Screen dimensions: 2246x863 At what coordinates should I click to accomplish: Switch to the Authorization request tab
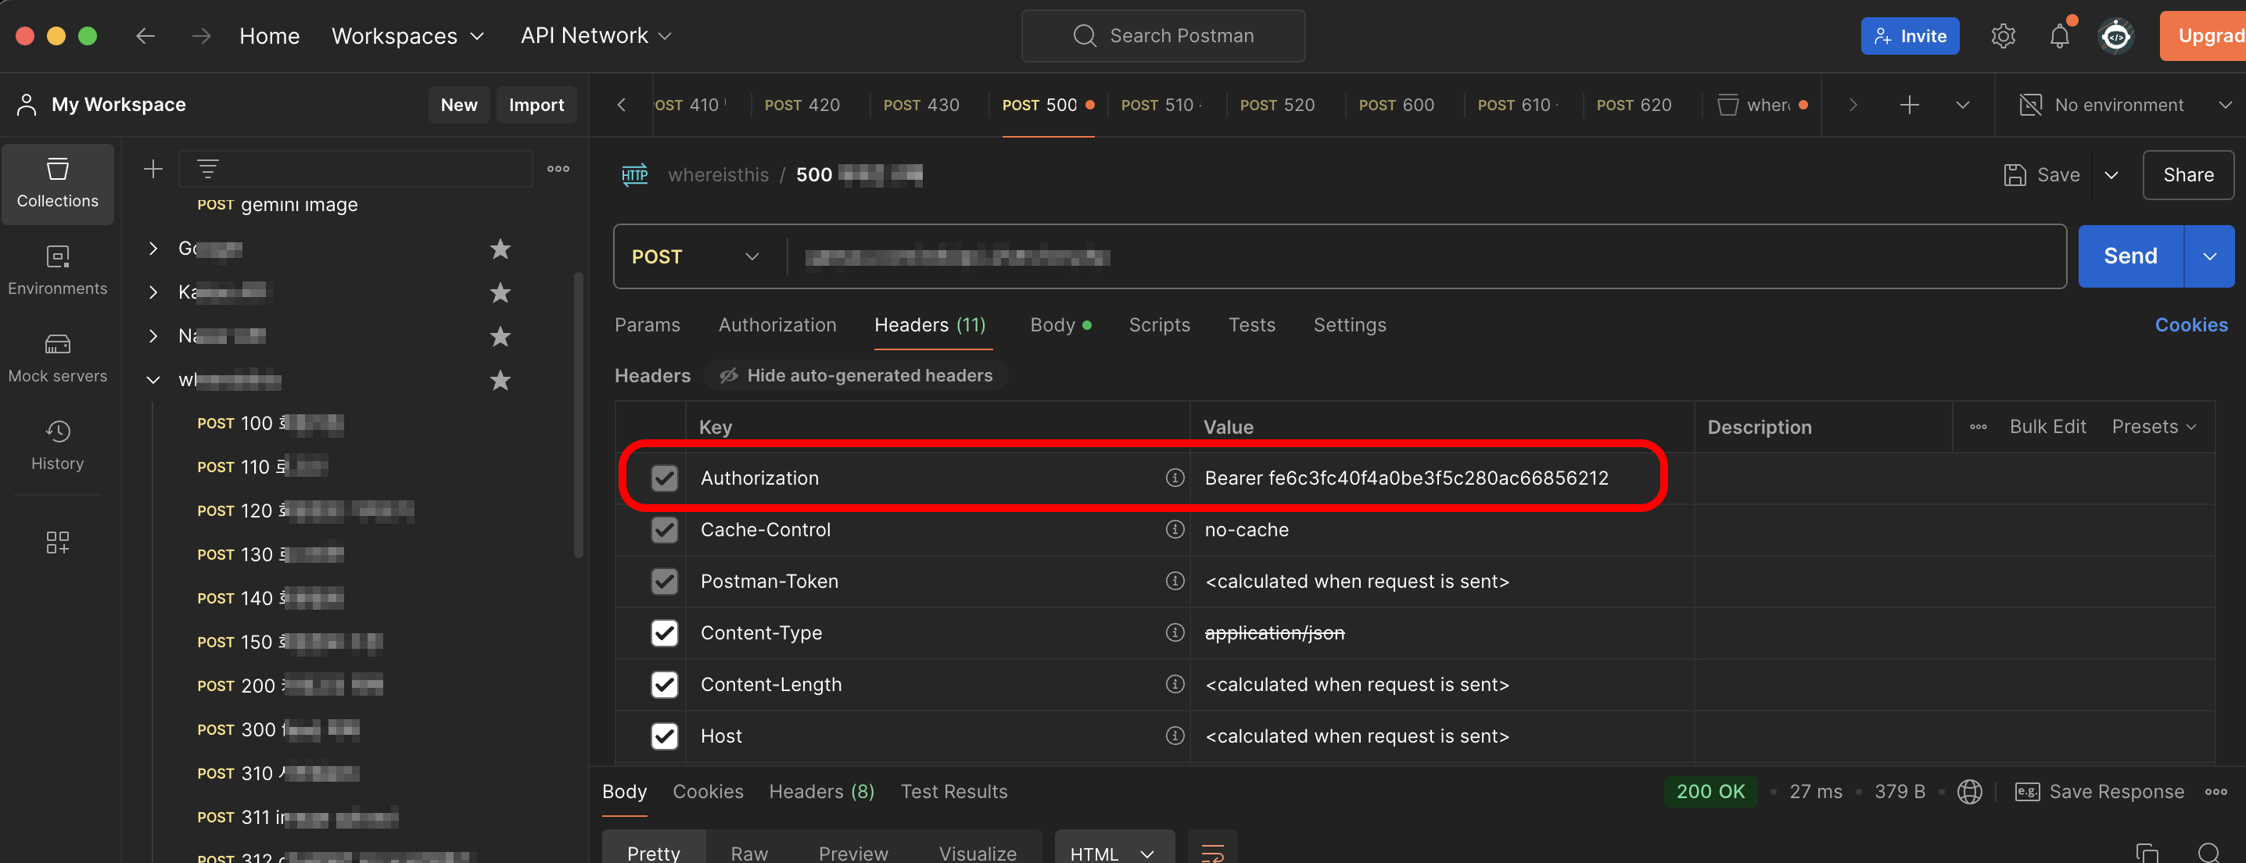[776, 324]
